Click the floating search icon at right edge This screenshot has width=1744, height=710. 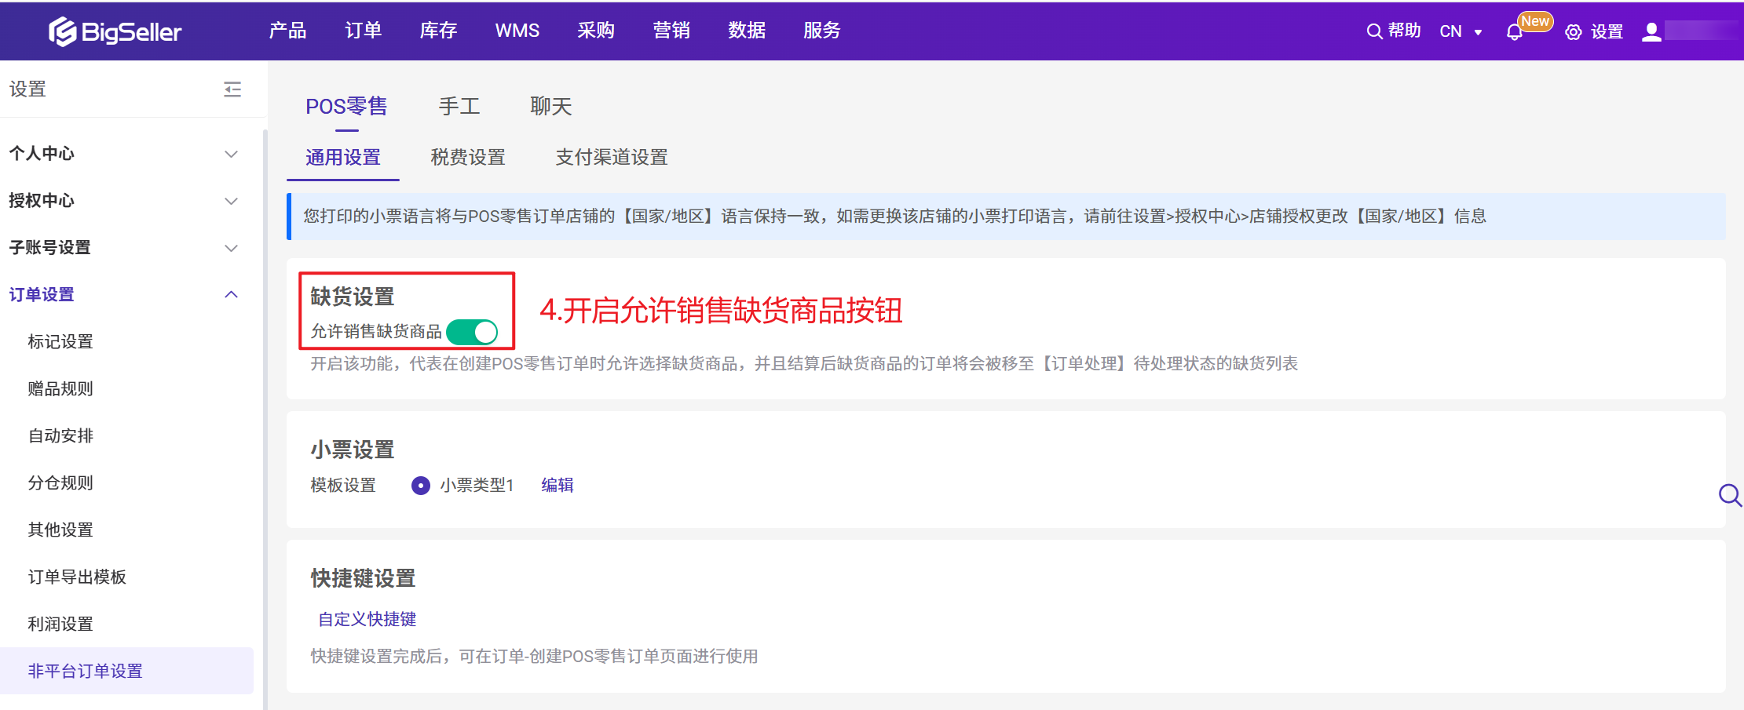(1729, 495)
